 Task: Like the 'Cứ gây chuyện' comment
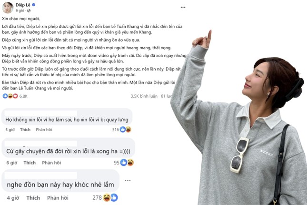[30, 163]
